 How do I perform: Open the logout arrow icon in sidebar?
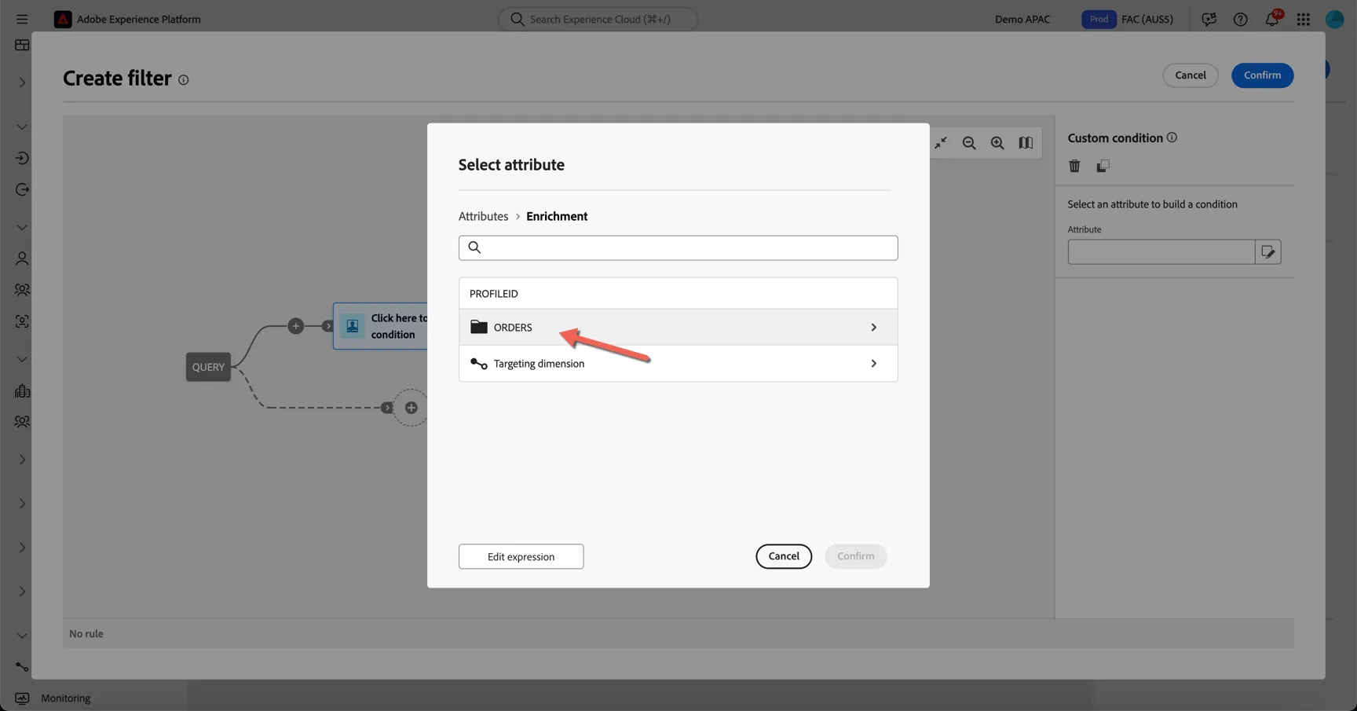(22, 189)
